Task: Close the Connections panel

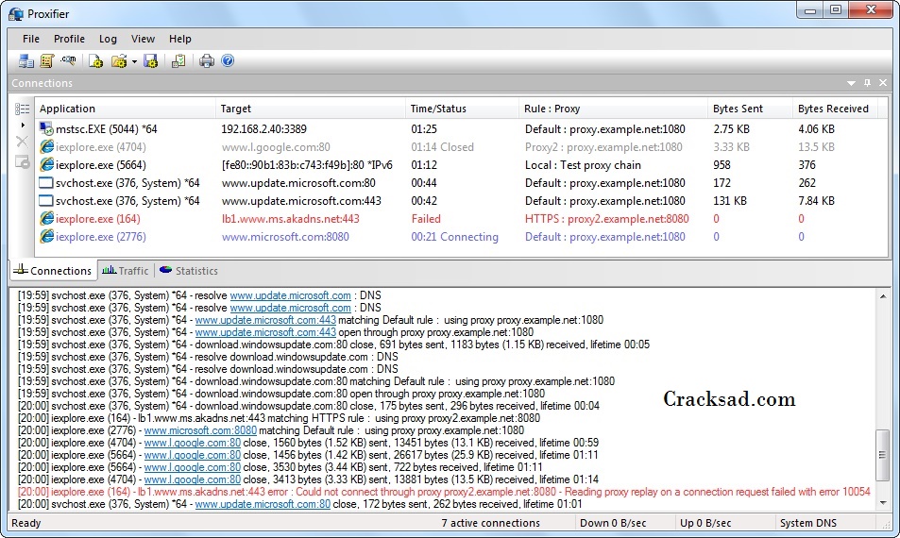Action: 883,83
